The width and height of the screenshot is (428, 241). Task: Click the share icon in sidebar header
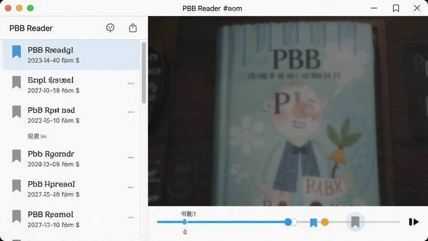coord(133,28)
